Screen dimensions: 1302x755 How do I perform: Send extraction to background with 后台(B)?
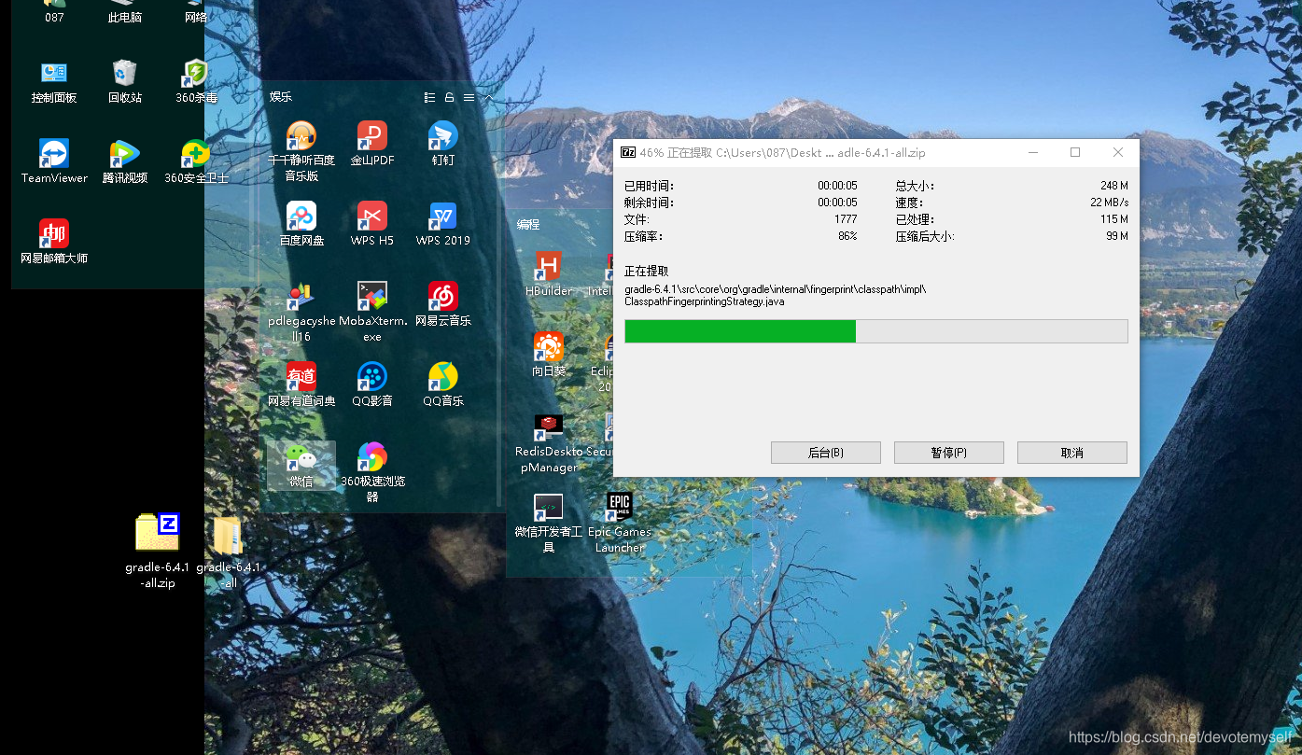point(826,453)
